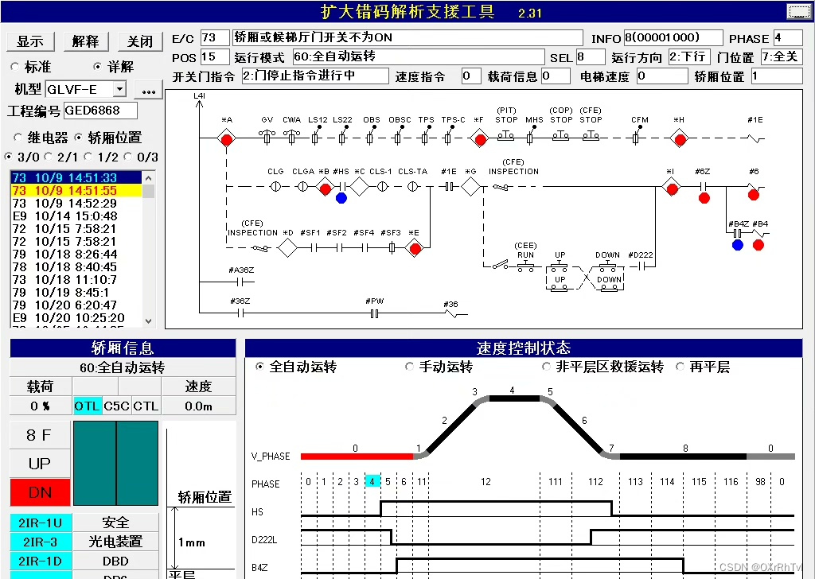
Task: Click the error list scroll-down arrow
Action: 149,321
